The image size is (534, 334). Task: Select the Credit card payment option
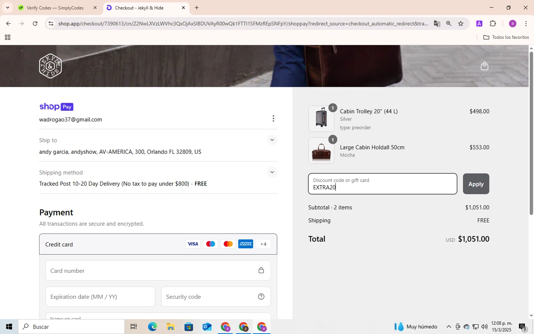coord(158,244)
